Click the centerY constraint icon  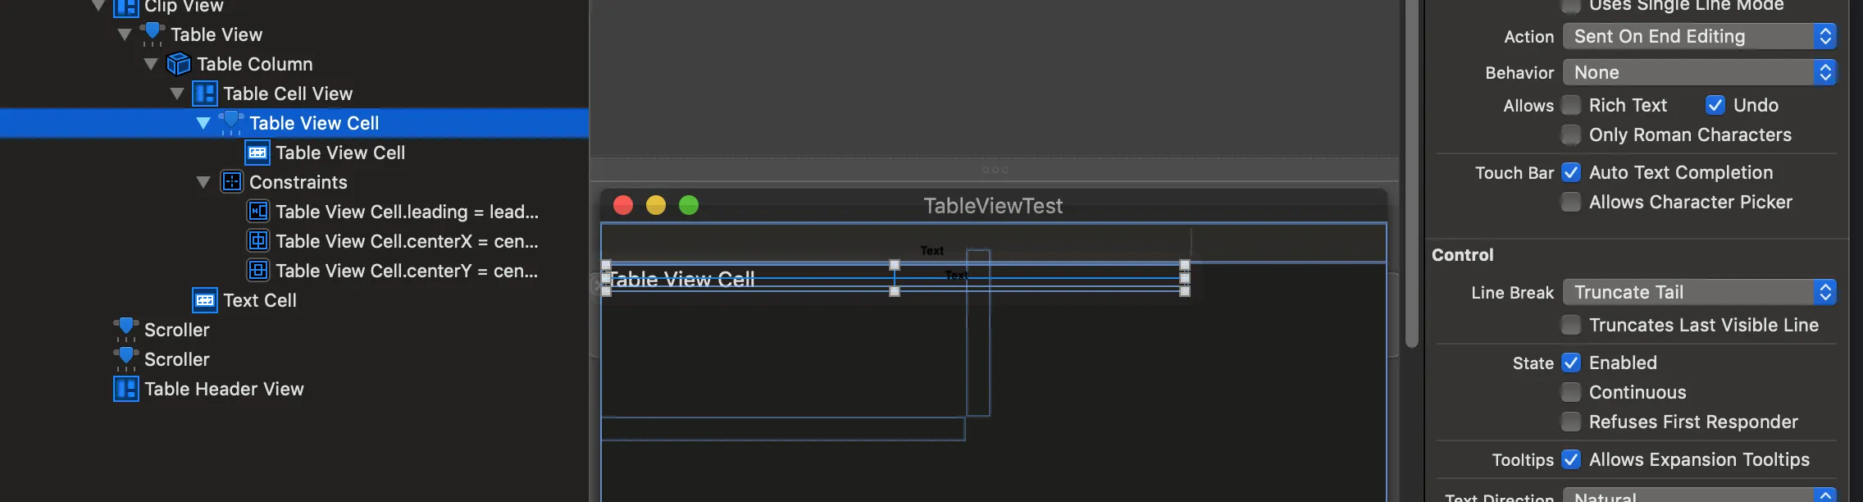(x=257, y=271)
